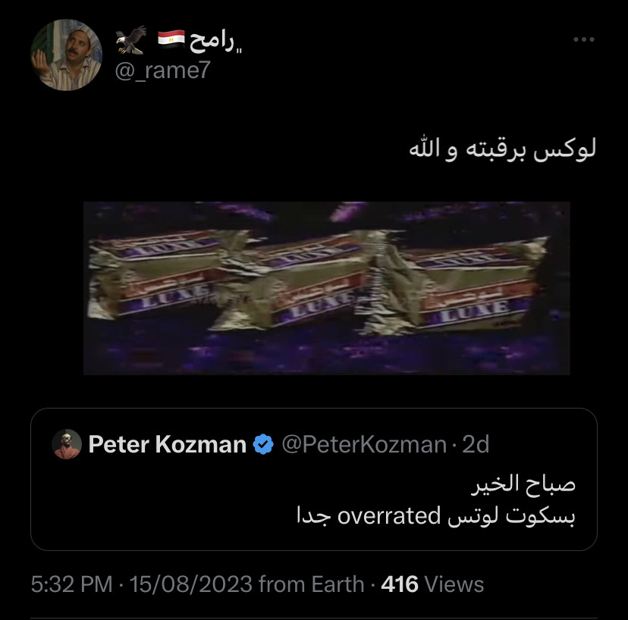Open the 416 Views count
Viewport: 628px width, 620px height.
(432, 584)
